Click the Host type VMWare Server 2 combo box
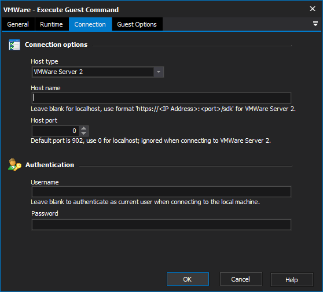The height and width of the screenshot is (292, 323). 98,72
